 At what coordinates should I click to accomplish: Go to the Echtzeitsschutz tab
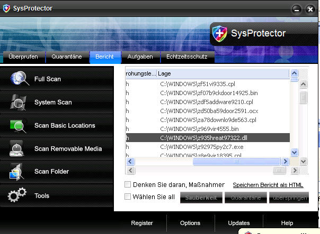click(187, 57)
